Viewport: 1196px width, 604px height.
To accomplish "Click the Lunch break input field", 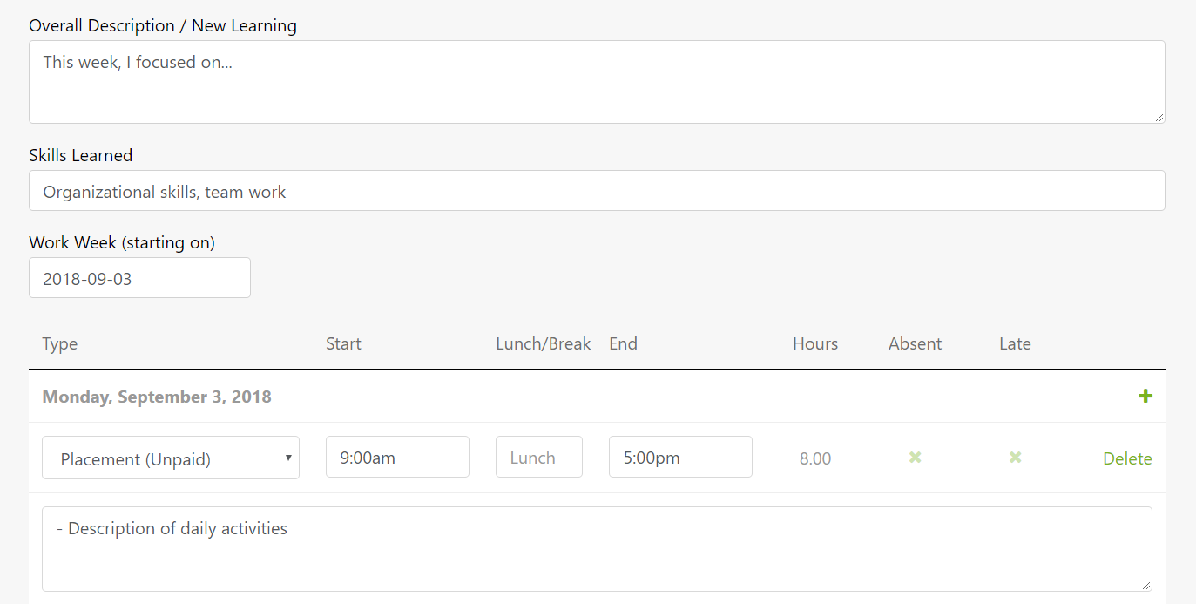I will tap(538, 456).
